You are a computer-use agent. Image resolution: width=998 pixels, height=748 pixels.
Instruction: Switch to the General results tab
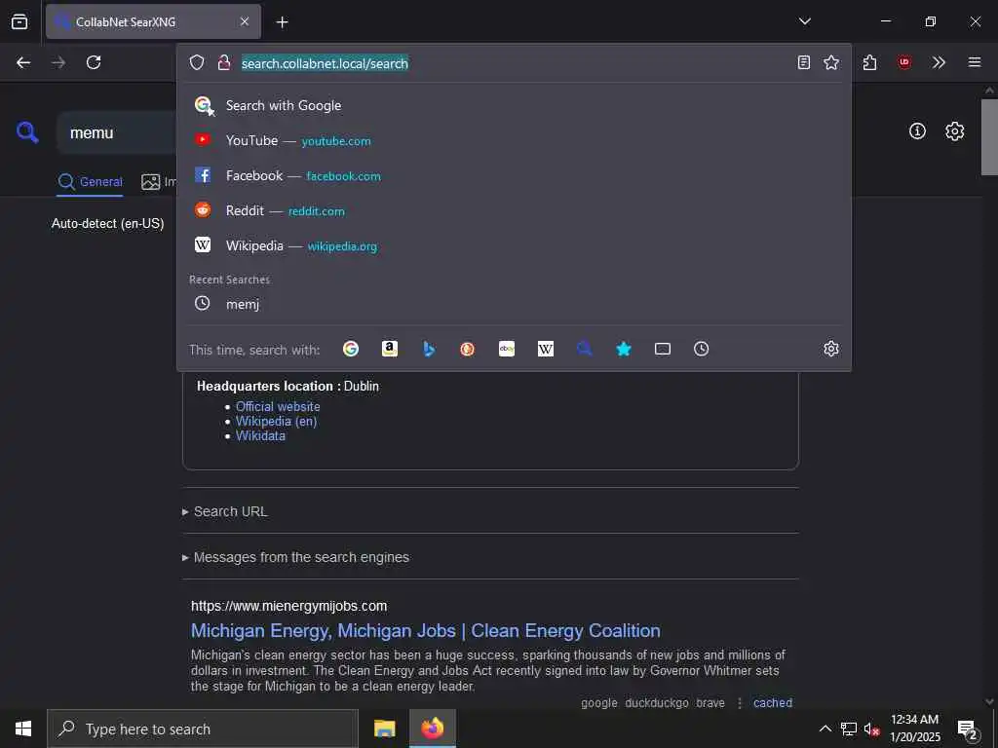coord(90,182)
